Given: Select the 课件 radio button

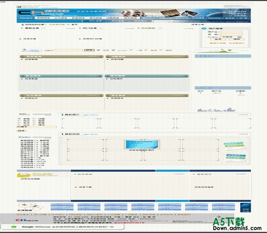Looking at the screenshot, I should pos(34,125).
